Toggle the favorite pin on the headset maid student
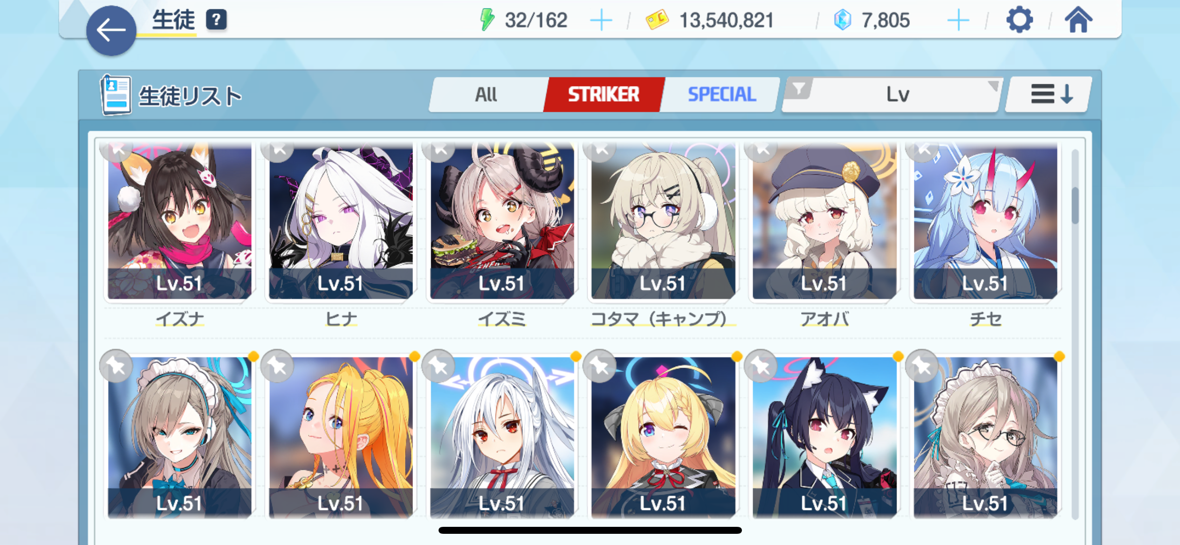Image resolution: width=1180 pixels, height=545 pixels. tap(116, 366)
